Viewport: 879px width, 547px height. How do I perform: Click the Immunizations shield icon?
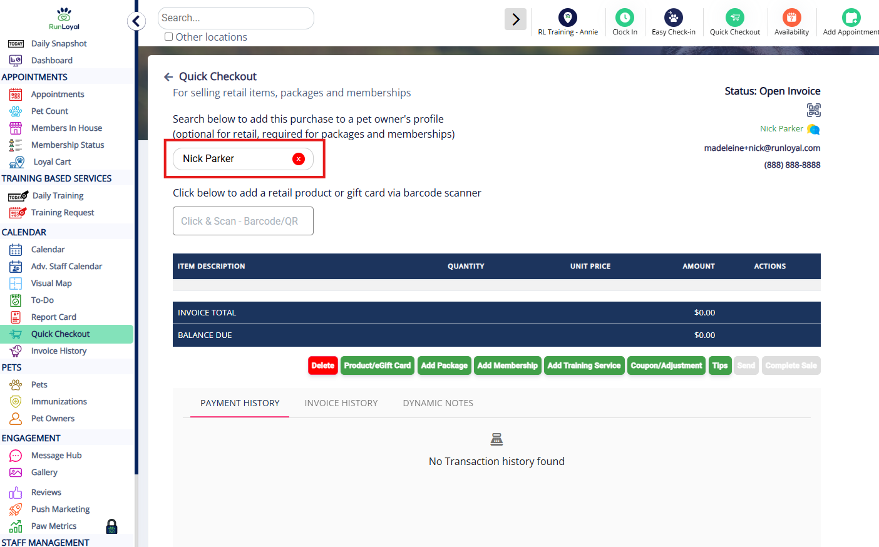(16, 402)
